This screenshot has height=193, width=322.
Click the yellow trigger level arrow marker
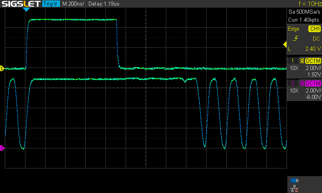pos(285,44)
